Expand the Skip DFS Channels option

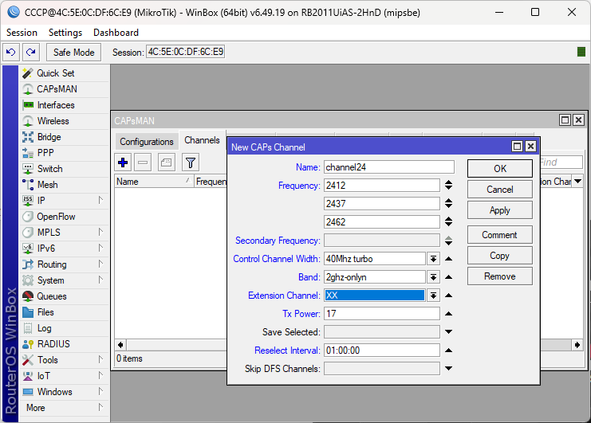(x=448, y=368)
